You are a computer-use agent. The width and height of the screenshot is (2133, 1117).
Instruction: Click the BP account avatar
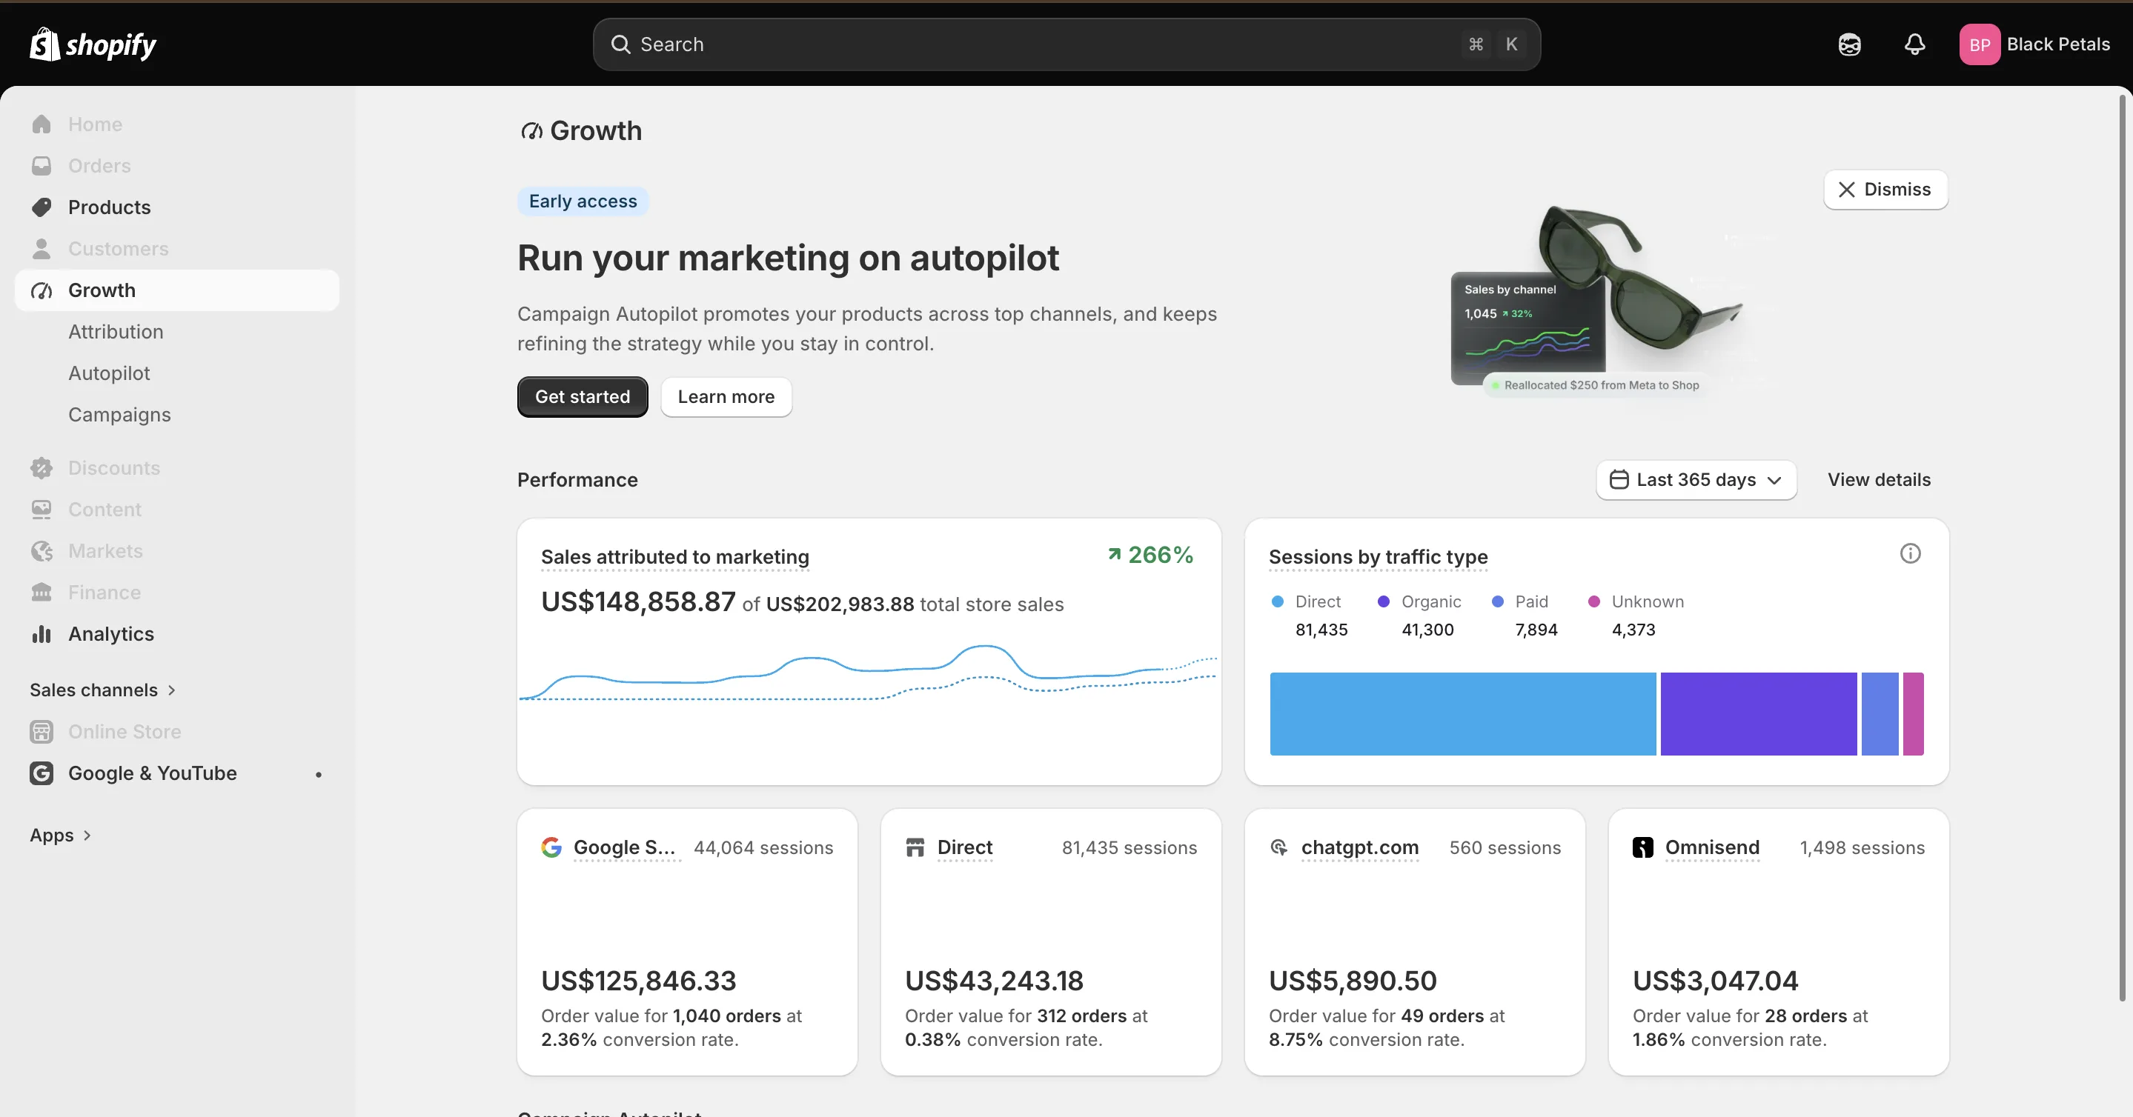(x=1980, y=44)
